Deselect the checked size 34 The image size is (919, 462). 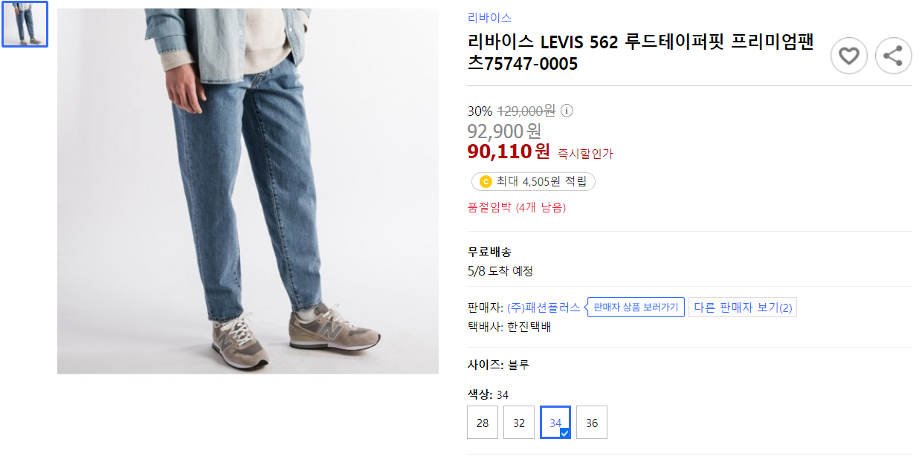[555, 422]
